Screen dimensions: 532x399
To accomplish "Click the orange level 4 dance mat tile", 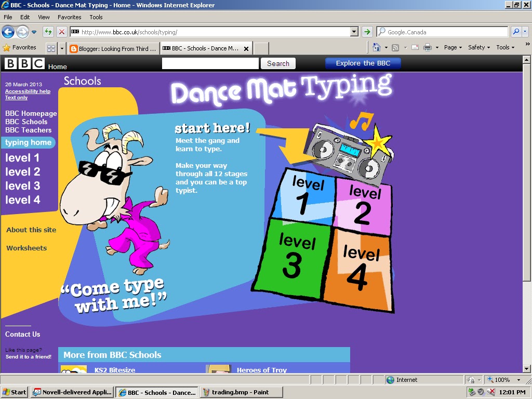I will click(359, 270).
